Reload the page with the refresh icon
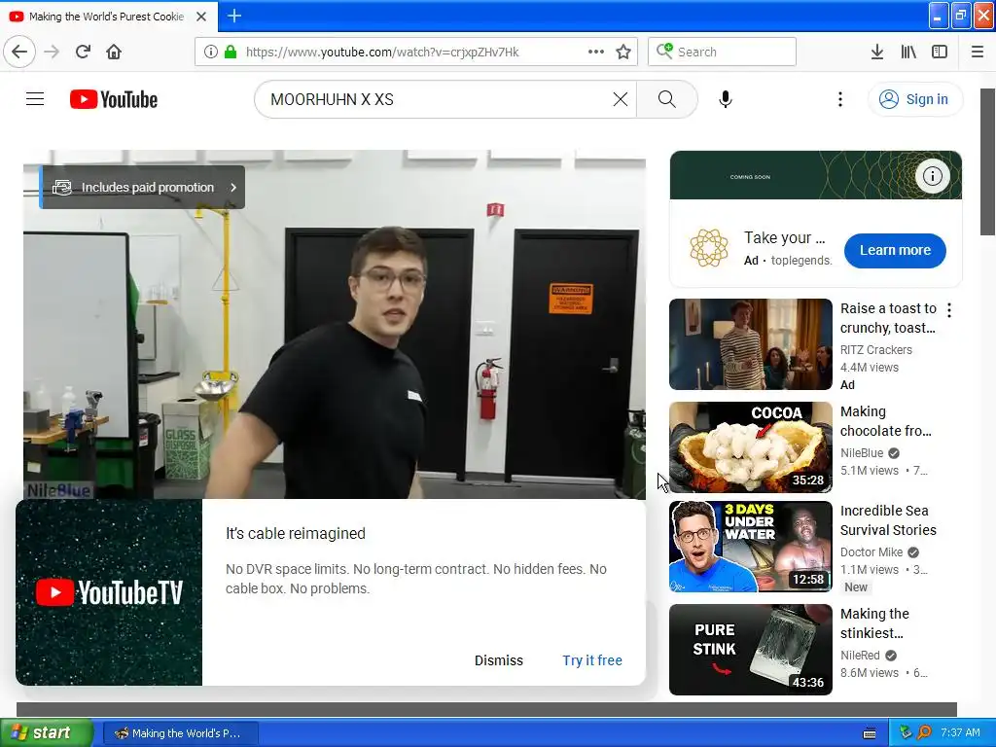996x747 pixels. tap(83, 52)
